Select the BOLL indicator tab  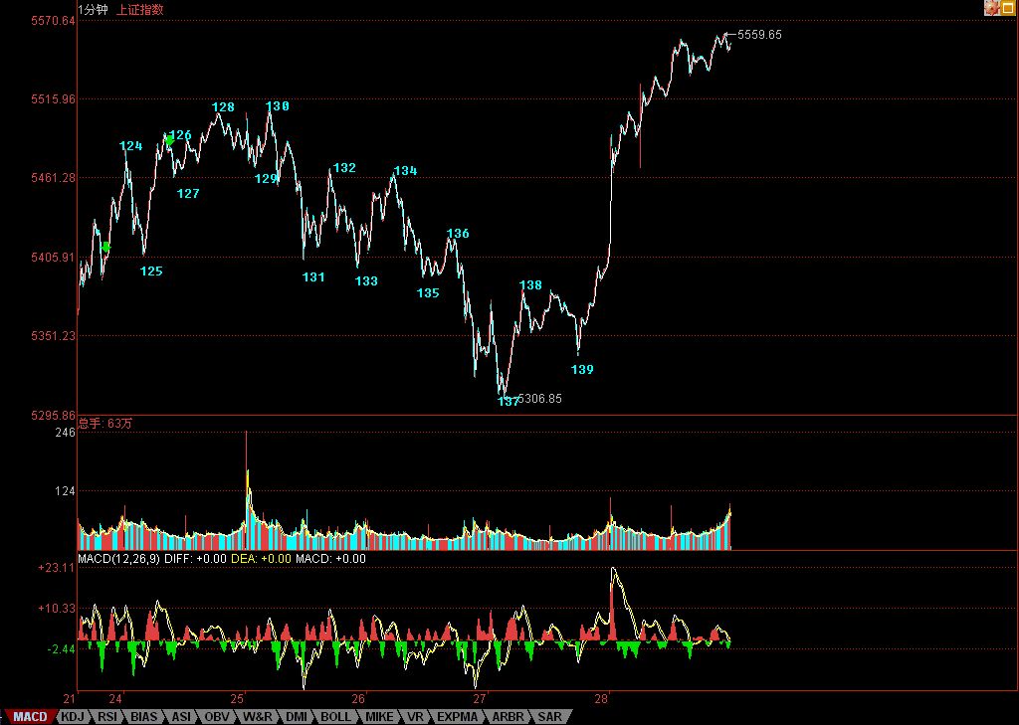point(335,716)
